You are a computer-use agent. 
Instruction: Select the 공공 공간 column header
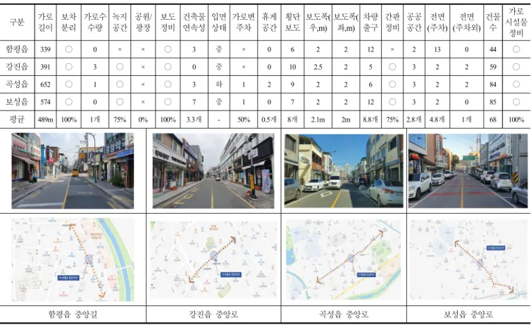pos(414,23)
